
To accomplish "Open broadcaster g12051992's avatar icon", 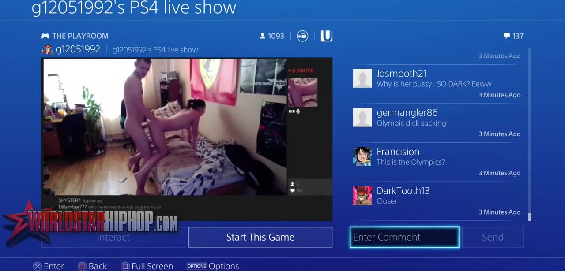I will pyautogui.click(x=47, y=49).
